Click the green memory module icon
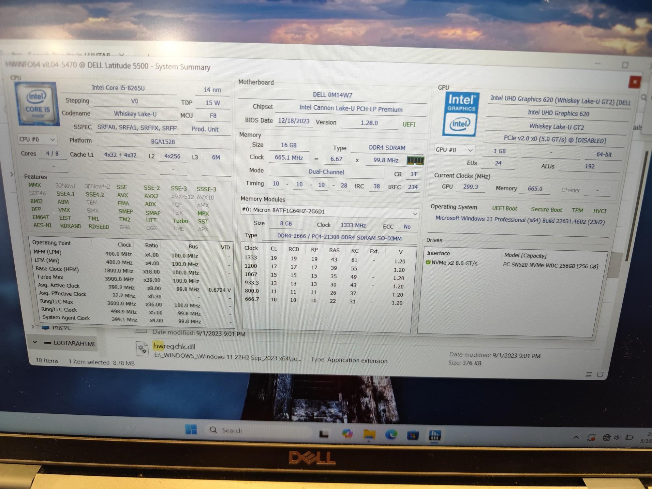The image size is (652, 489). [415, 160]
